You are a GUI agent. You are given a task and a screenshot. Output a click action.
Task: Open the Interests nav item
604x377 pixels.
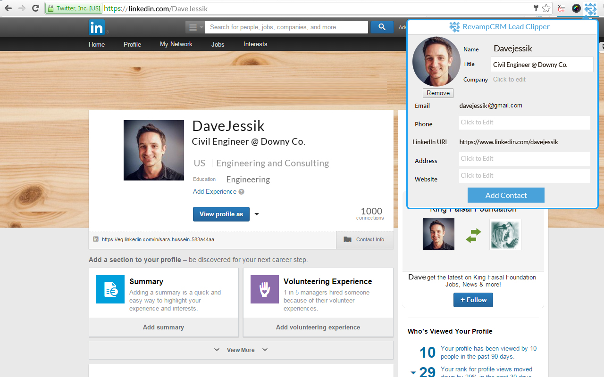[255, 44]
